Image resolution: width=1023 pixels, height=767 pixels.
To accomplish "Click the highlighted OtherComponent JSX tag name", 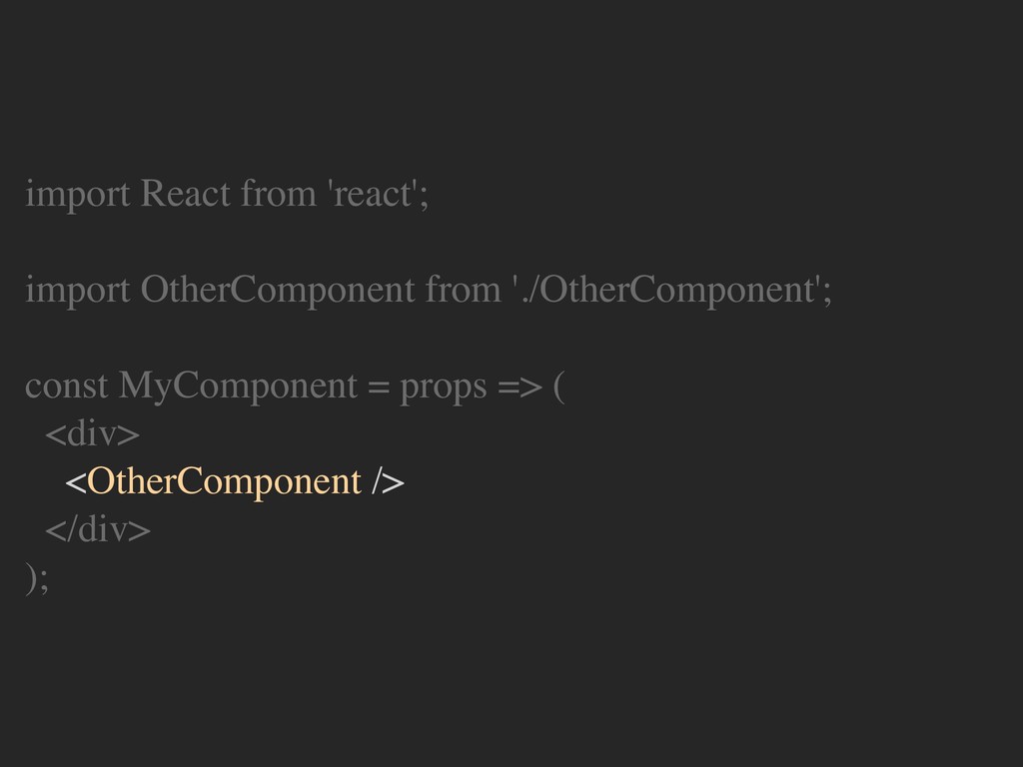I will (x=224, y=482).
